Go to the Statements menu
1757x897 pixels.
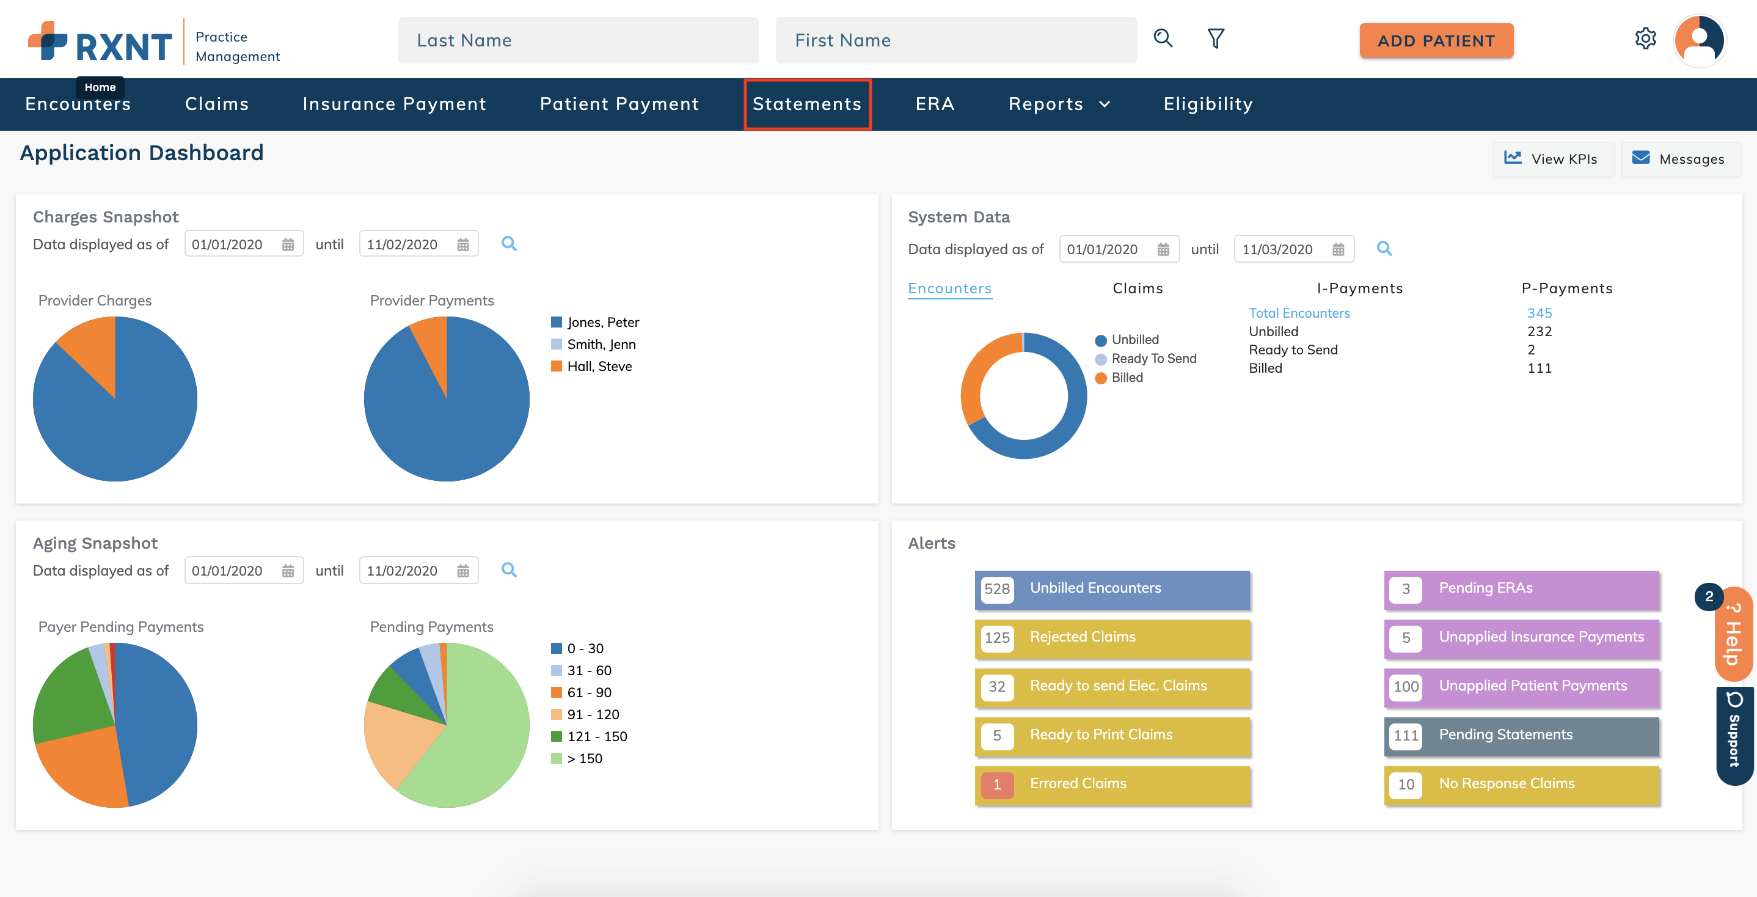click(x=807, y=104)
